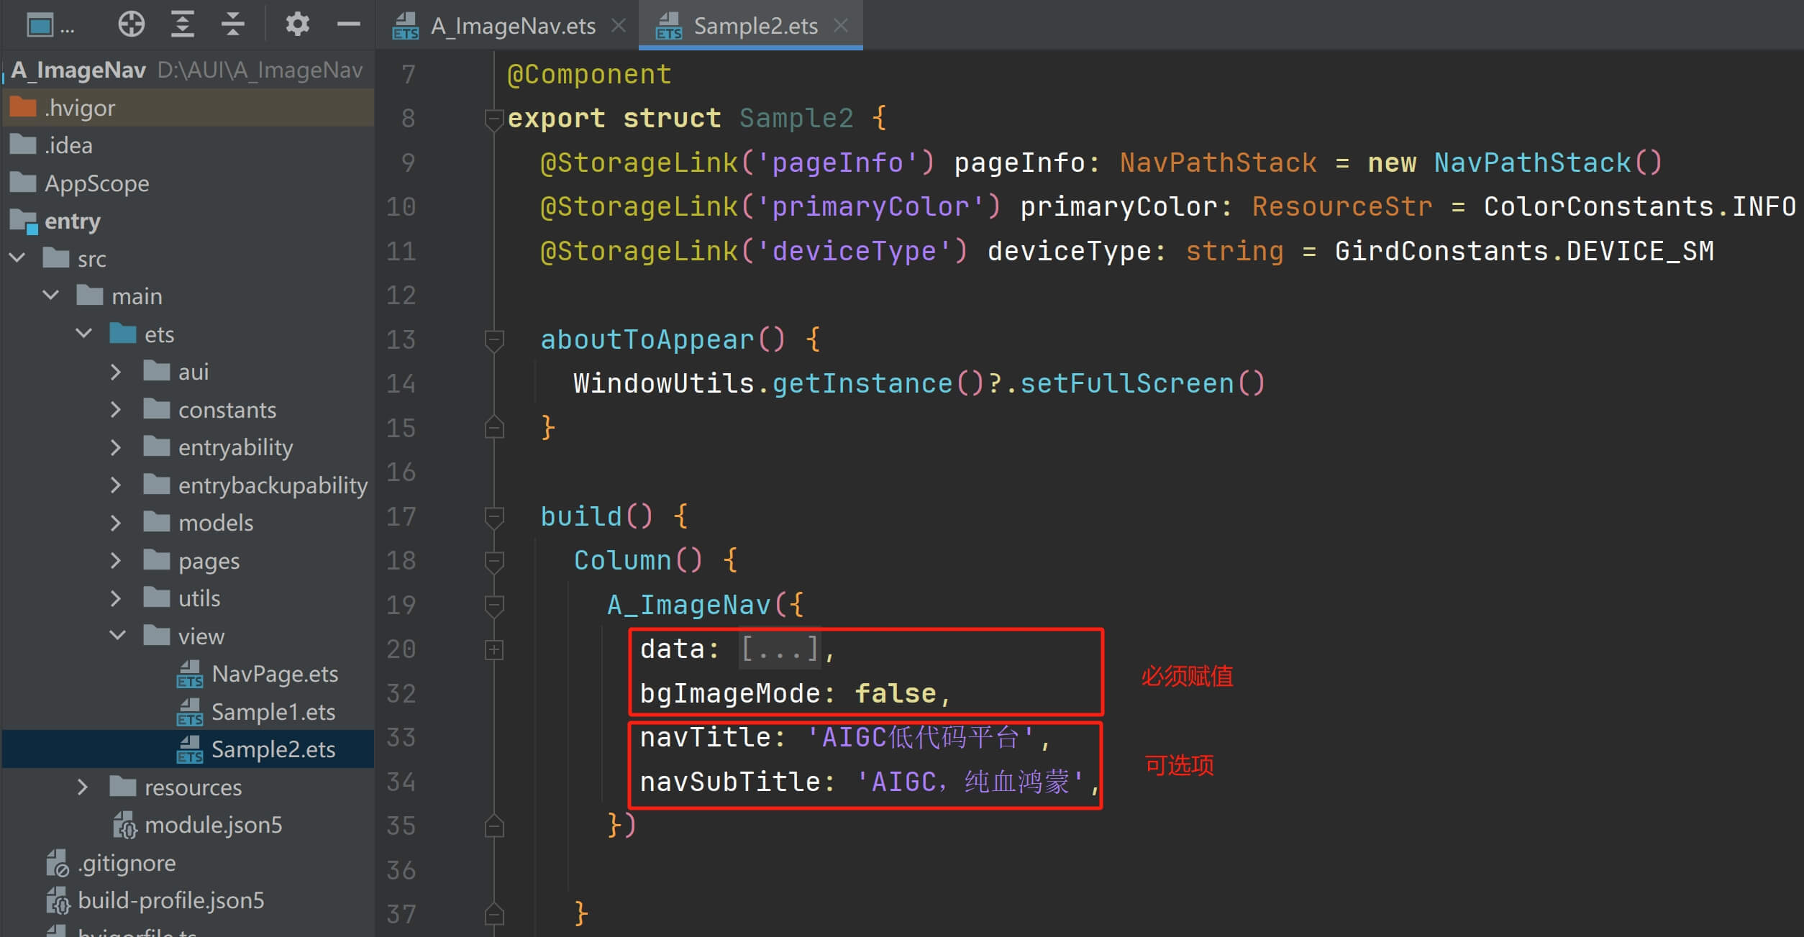The width and height of the screenshot is (1804, 937).
Task: Select the Sample2.ets editor tab
Action: point(755,27)
